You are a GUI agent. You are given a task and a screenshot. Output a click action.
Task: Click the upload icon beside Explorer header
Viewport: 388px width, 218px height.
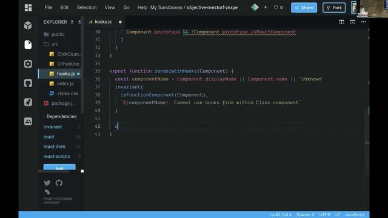click(x=79, y=22)
